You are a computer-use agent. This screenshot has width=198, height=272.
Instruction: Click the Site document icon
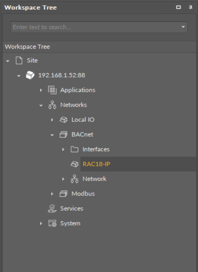pyautogui.click(x=19, y=60)
